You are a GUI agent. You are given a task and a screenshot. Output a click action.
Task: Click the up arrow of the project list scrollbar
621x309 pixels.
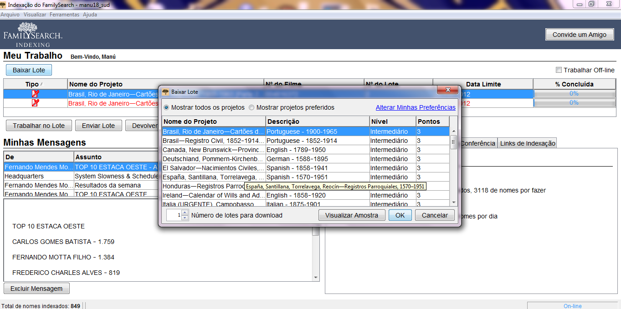tap(453, 131)
